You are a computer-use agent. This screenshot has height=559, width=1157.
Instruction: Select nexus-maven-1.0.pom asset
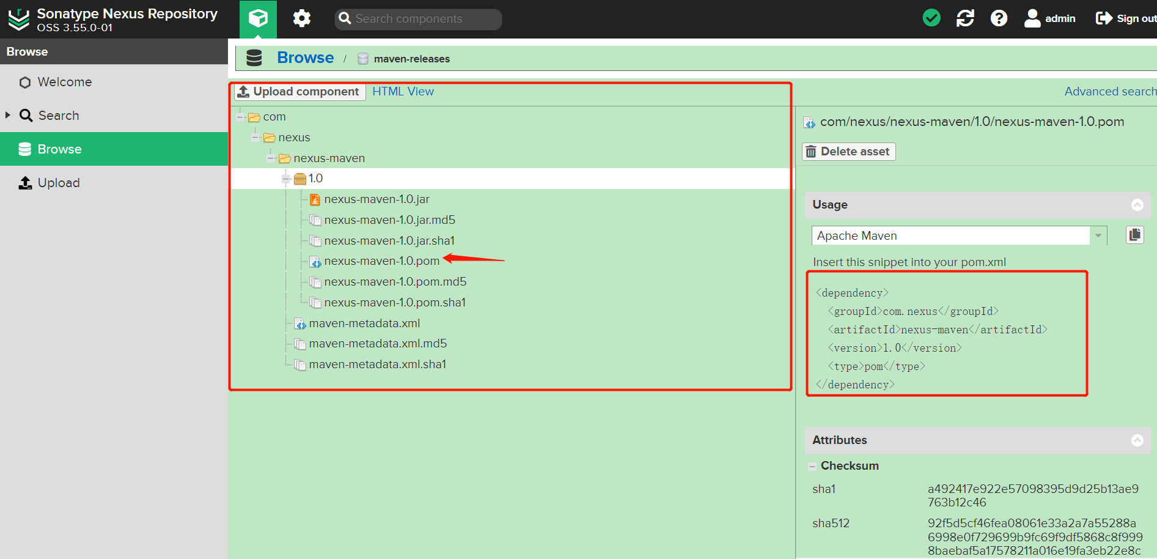[x=381, y=261]
